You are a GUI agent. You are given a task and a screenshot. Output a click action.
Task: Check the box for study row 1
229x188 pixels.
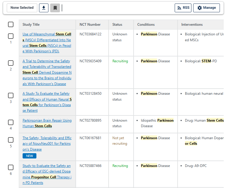[11, 36]
